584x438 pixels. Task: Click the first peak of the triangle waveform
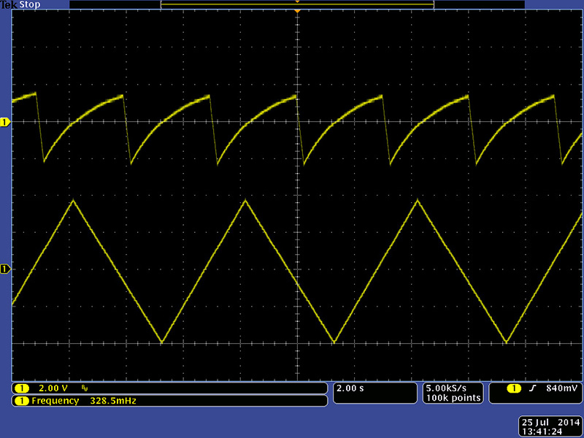tap(72, 199)
